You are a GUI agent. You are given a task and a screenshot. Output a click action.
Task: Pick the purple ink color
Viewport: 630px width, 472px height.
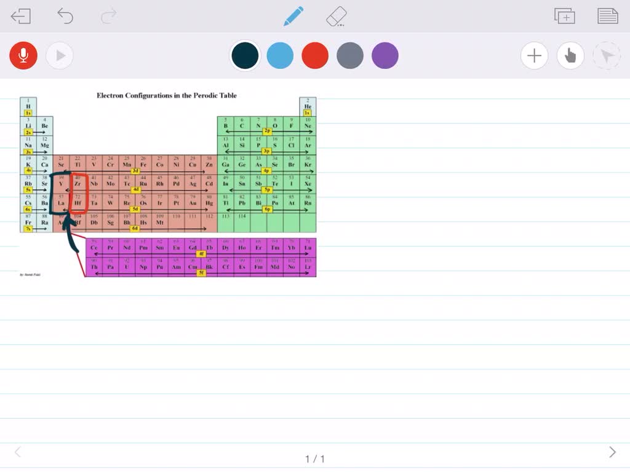pos(385,56)
